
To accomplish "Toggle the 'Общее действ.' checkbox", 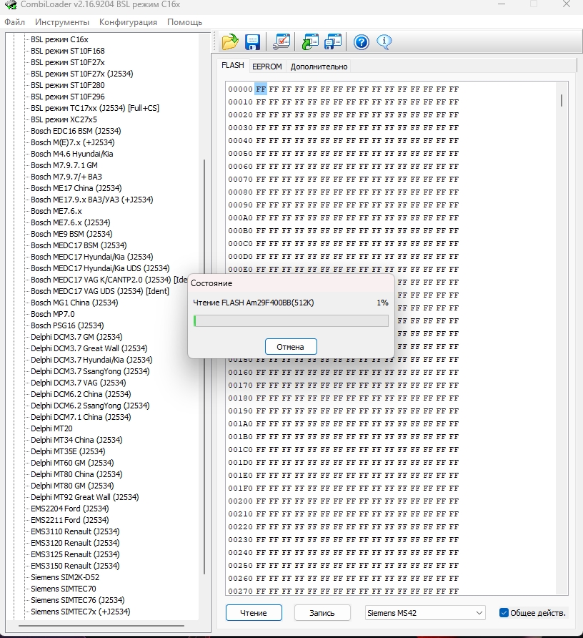I will click(x=504, y=613).
